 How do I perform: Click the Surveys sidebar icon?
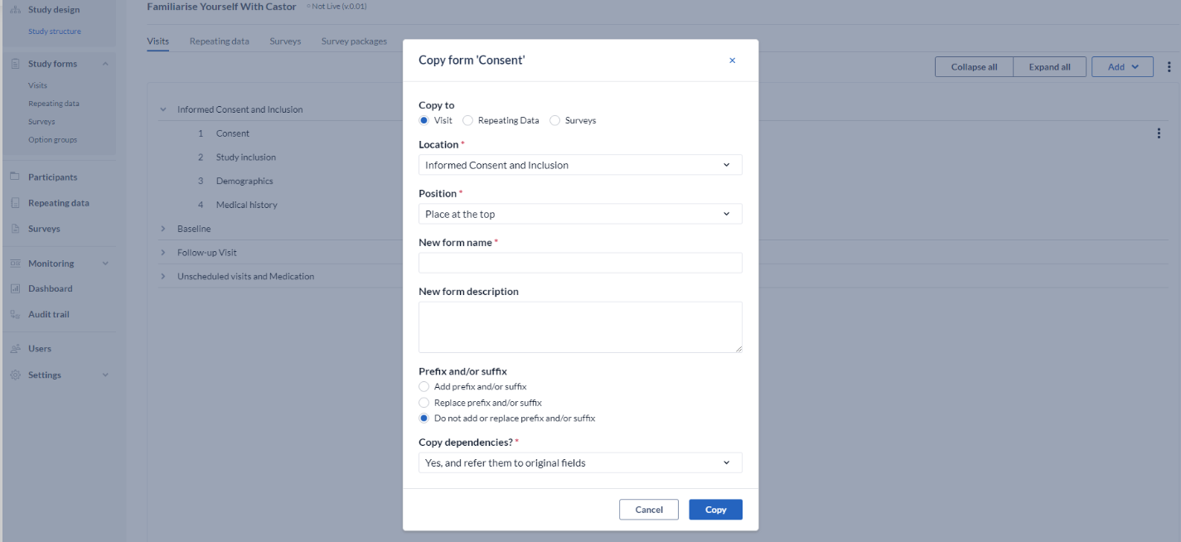pos(15,229)
